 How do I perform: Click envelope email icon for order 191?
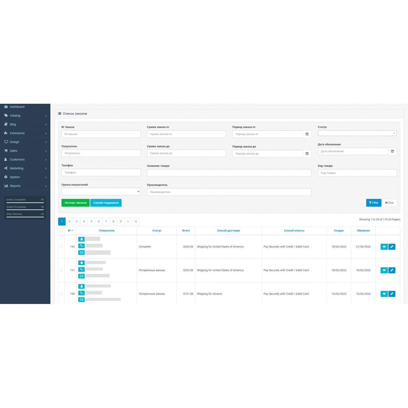coord(82,276)
